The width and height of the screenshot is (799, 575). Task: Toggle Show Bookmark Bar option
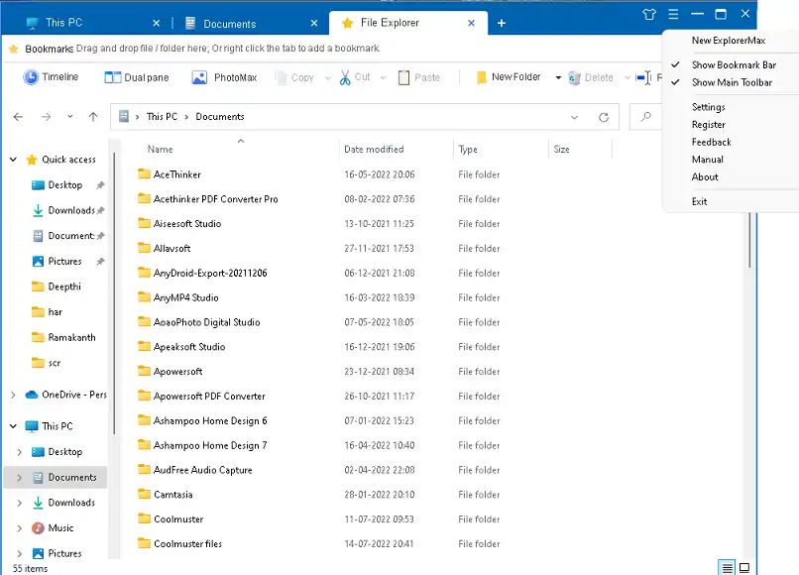[734, 65]
